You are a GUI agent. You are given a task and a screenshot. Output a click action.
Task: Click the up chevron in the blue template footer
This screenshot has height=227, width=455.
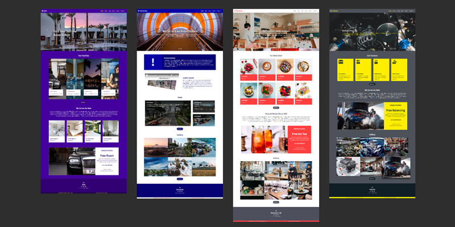180,188
